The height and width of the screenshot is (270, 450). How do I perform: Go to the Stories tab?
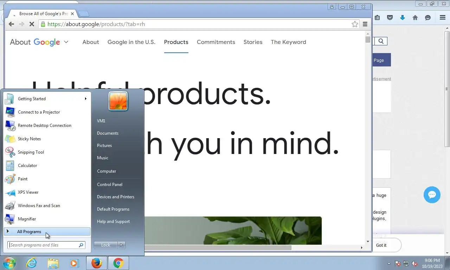click(253, 42)
